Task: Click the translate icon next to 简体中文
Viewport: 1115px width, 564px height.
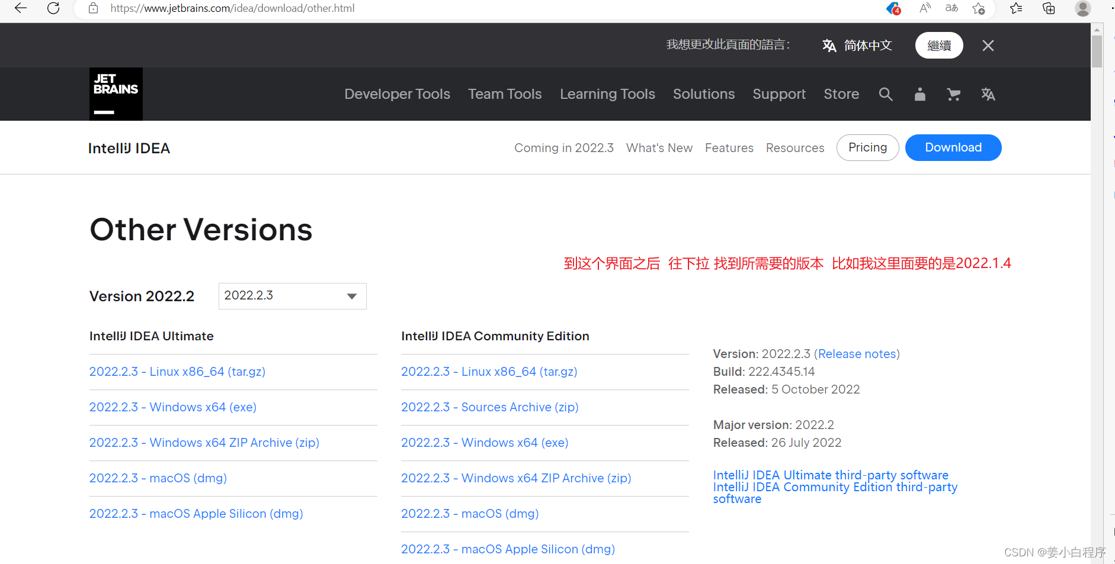Action: tap(829, 45)
